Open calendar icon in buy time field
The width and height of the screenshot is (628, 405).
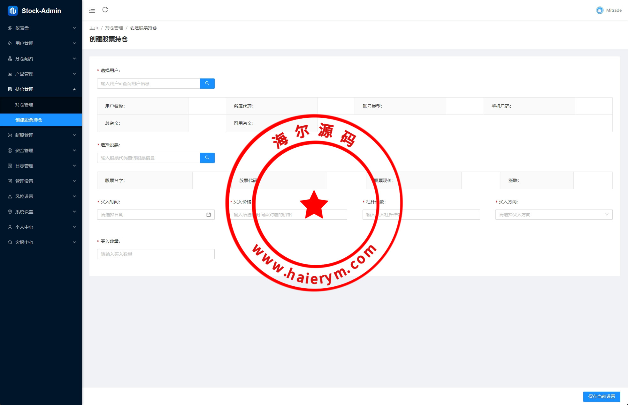209,215
